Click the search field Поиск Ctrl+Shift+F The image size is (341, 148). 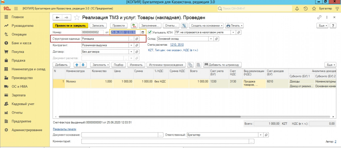point(255,9)
